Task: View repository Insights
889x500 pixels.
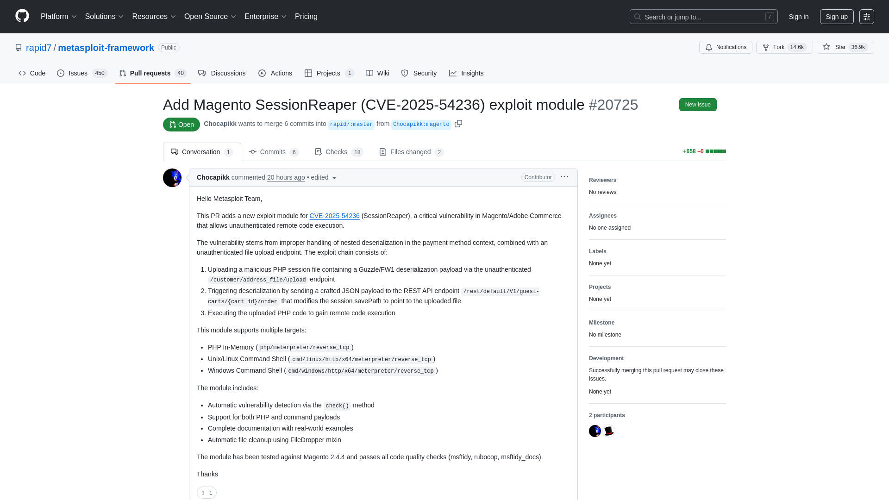Action: tap(472, 73)
